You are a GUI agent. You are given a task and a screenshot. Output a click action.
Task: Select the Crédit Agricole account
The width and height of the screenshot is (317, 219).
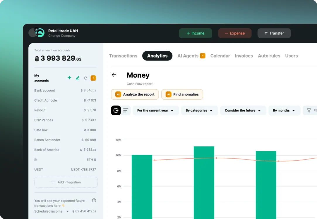pyautogui.click(x=65, y=100)
